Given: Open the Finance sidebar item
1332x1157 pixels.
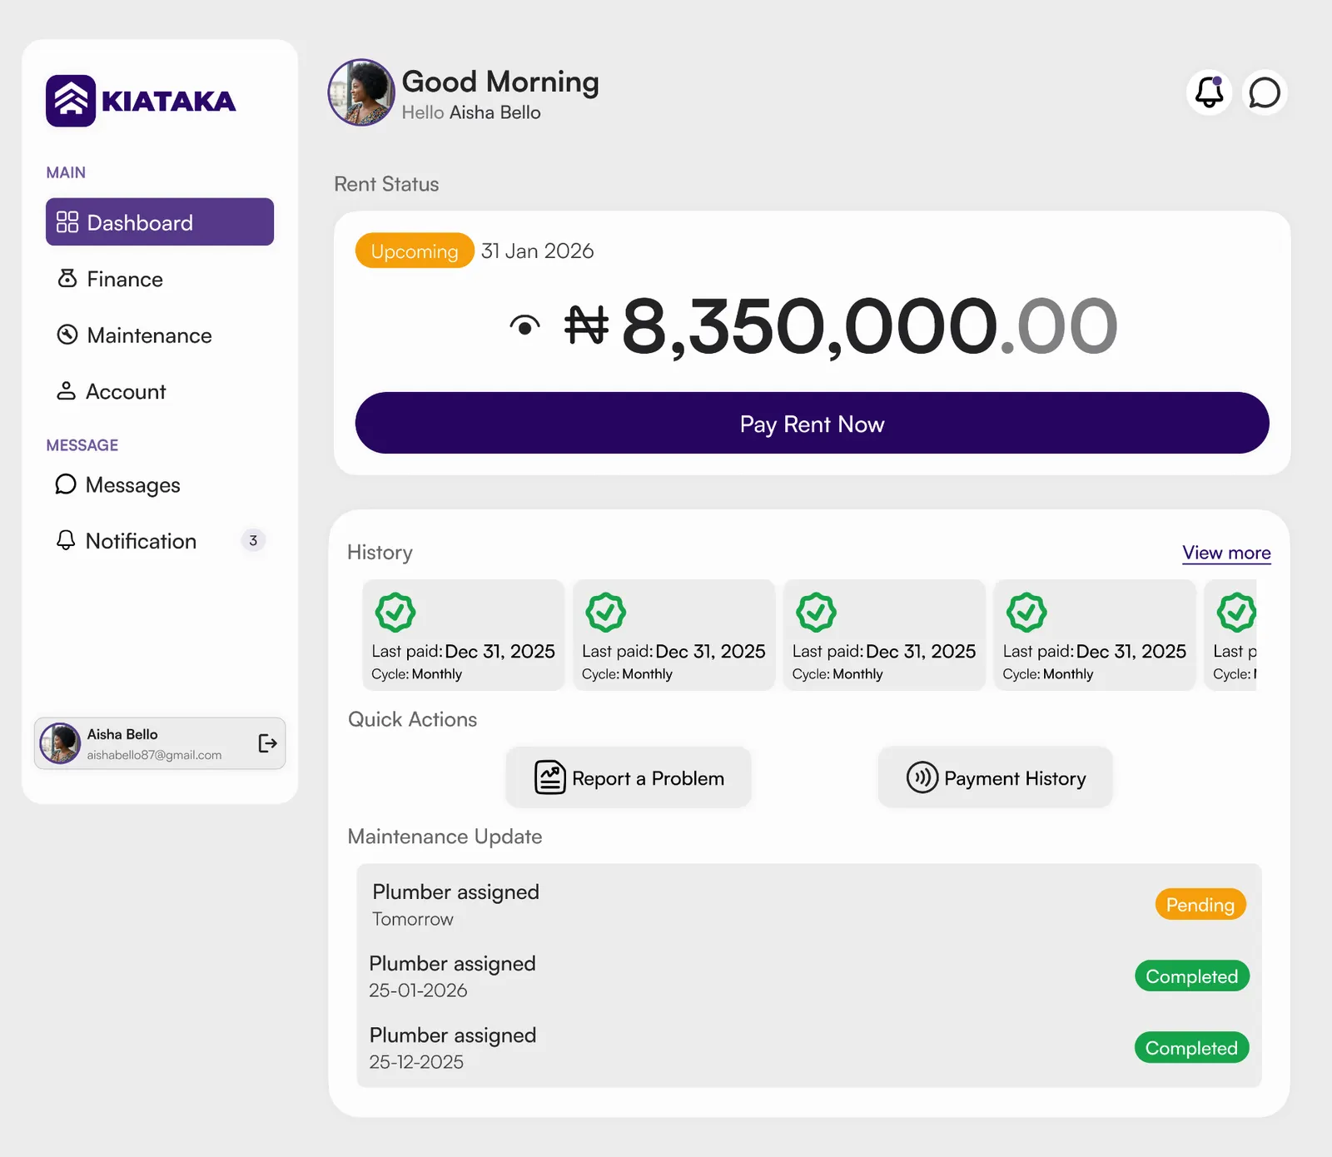Looking at the screenshot, I should click(x=160, y=279).
